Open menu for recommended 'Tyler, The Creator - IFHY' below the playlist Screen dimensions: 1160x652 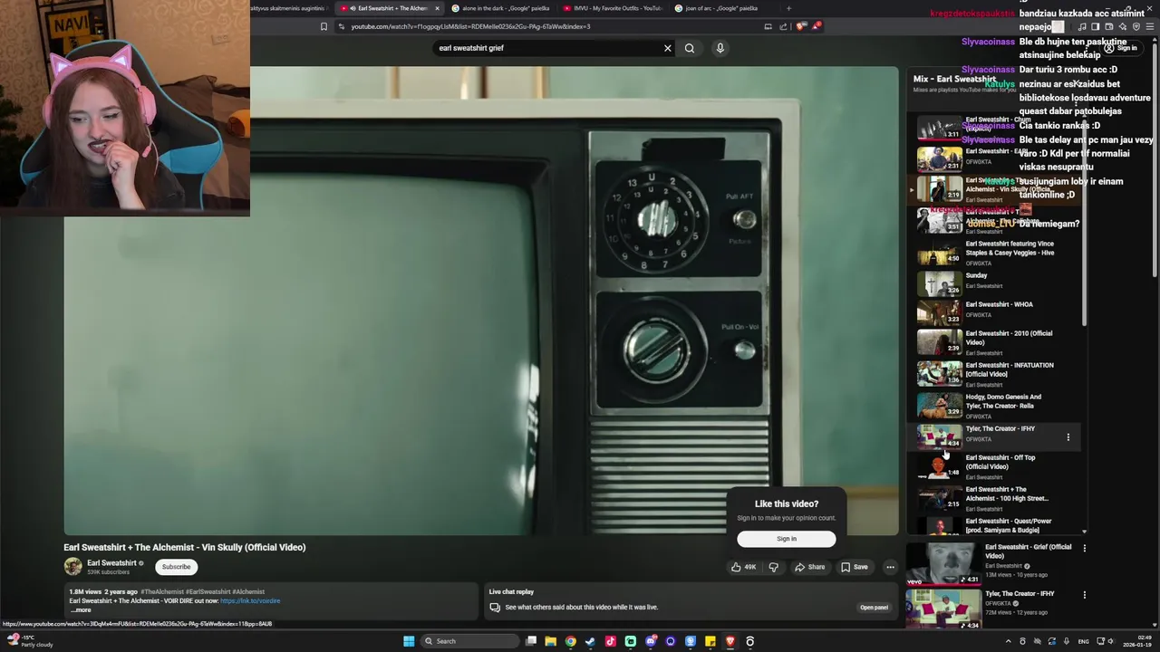[1084, 595]
